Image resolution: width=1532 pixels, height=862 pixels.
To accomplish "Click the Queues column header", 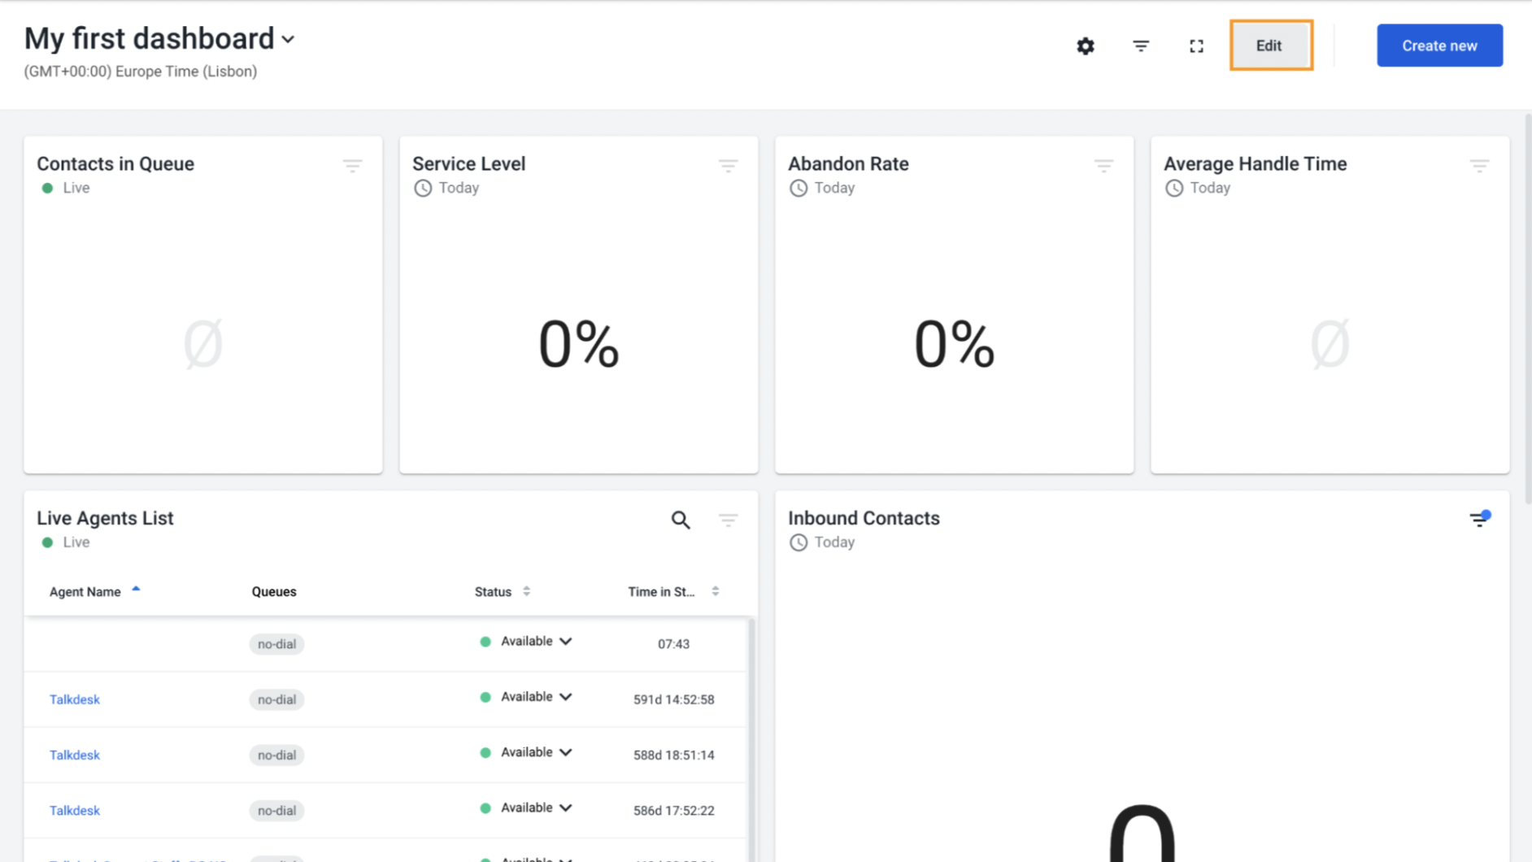I will [274, 591].
